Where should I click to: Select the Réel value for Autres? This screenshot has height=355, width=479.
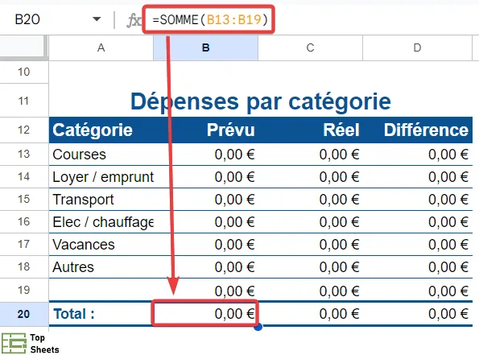point(311,267)
